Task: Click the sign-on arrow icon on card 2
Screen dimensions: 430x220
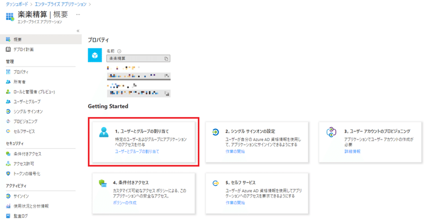Action: [x=216, y=132]
